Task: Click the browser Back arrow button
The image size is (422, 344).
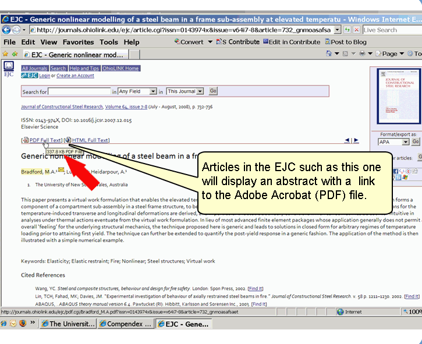Action: click(6, 29)
